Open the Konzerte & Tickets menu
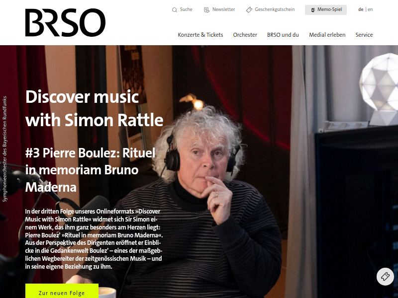 point(200,35)
